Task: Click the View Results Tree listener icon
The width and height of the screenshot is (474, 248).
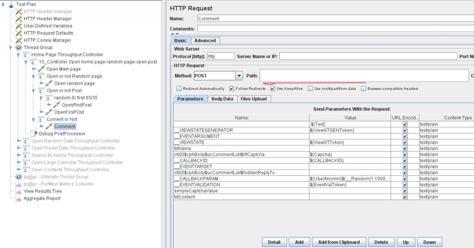Action: pos(19,191)
